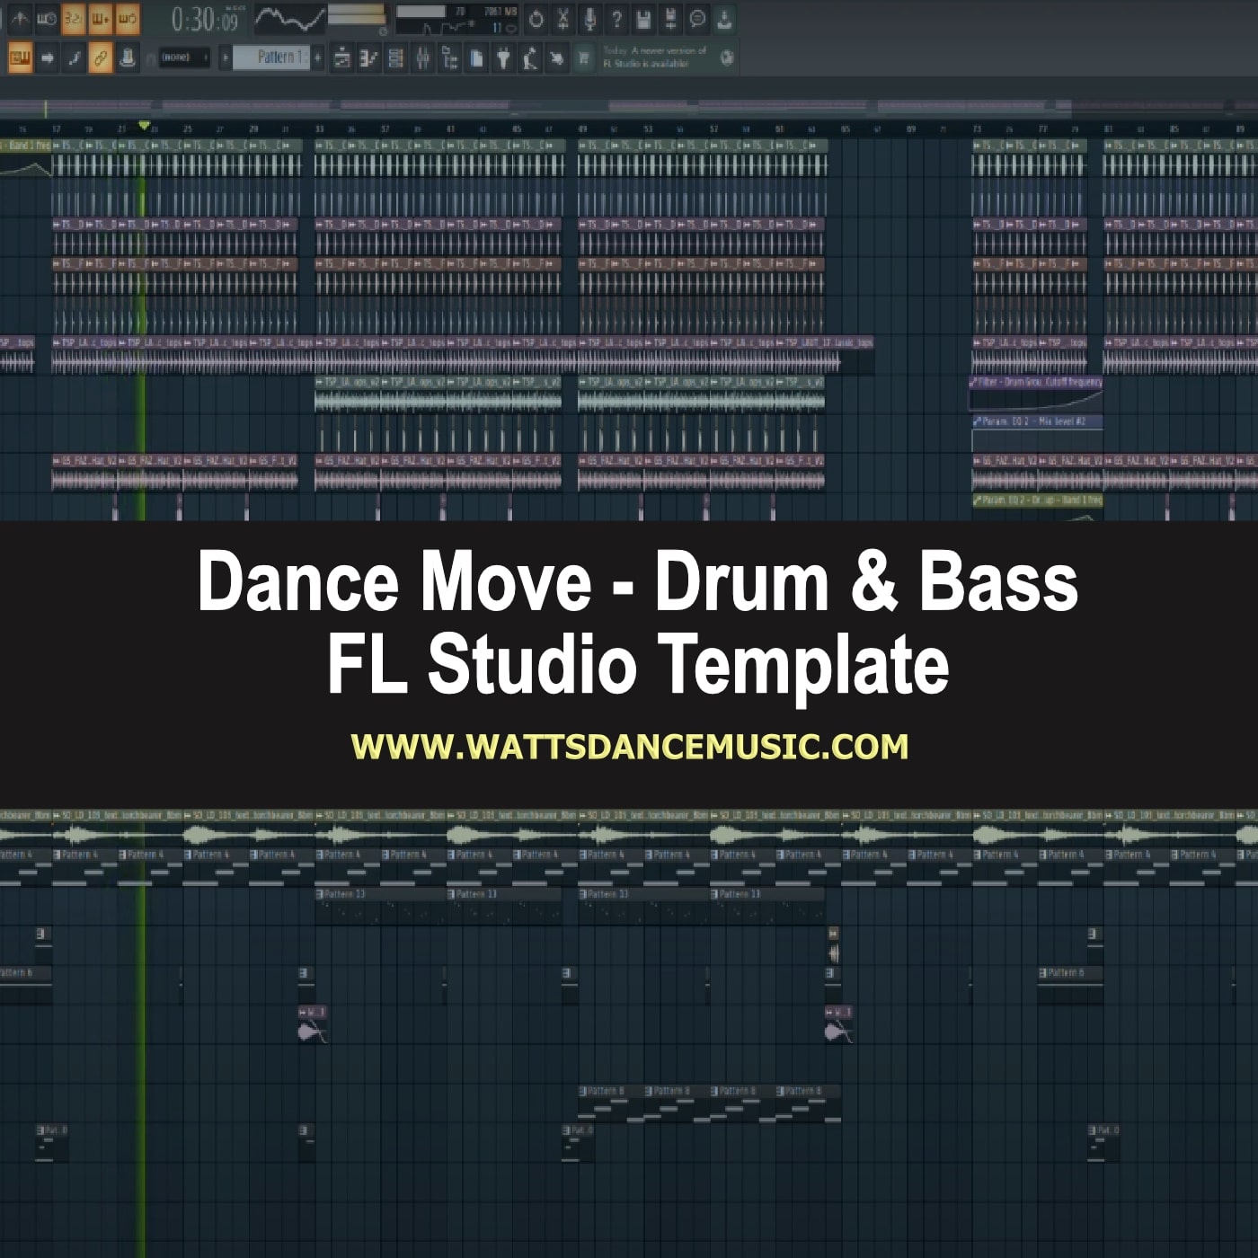This screenshot has width=1258, height=1258.
Task: Toggle playlist auto scrolling arrow
Action: (x=47, y=58)
